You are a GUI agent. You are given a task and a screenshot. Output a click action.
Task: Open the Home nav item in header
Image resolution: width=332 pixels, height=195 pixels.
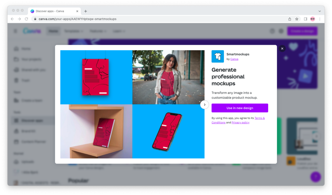[x=53, y=31]
